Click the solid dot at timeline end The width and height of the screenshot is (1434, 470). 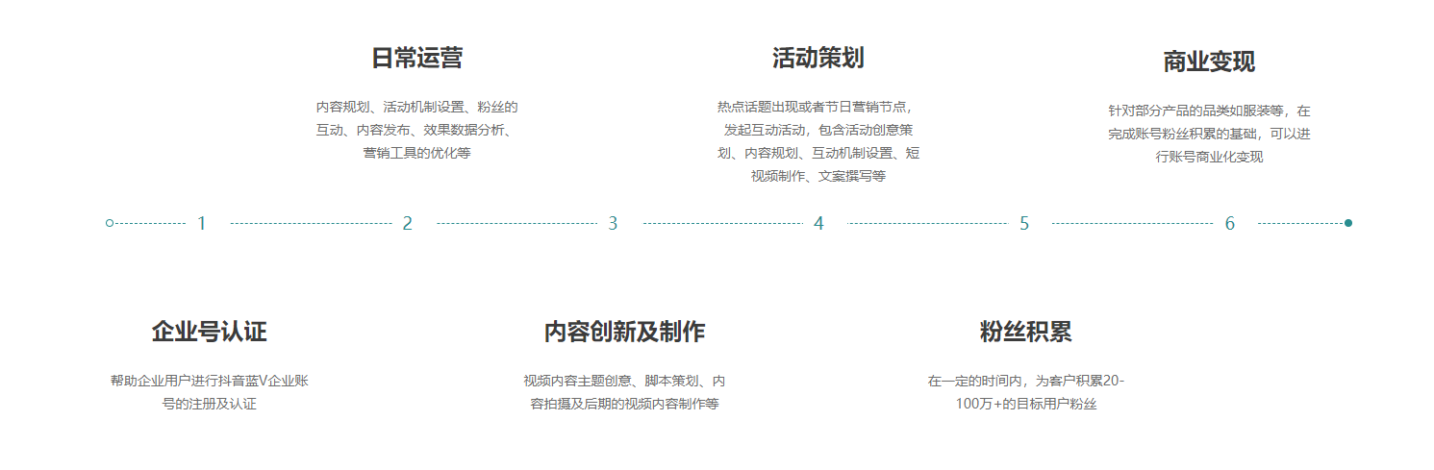(1348, 223)
